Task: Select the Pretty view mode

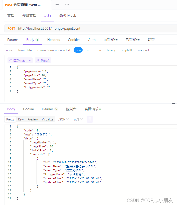Action: click(10, 119)
